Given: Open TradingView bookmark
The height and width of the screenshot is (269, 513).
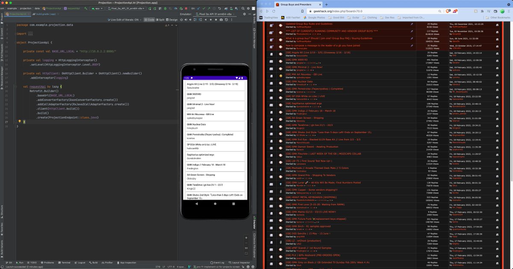Looking at the screenshot, I should click(268, 18).
